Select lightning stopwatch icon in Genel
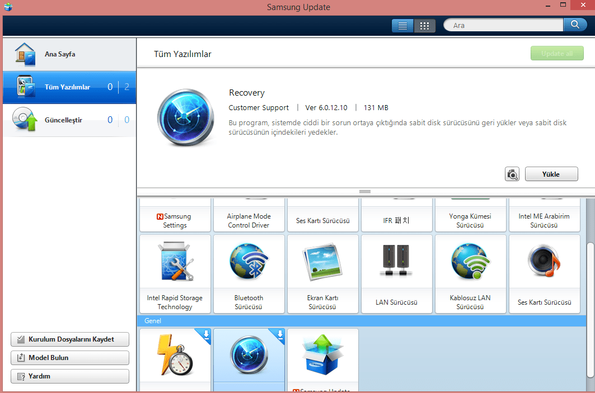The image size is (595, 393). [175, 355]
